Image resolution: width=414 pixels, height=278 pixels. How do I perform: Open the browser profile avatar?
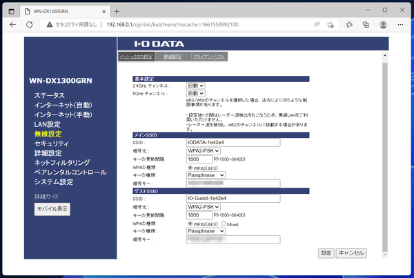[x=384, y=25]
